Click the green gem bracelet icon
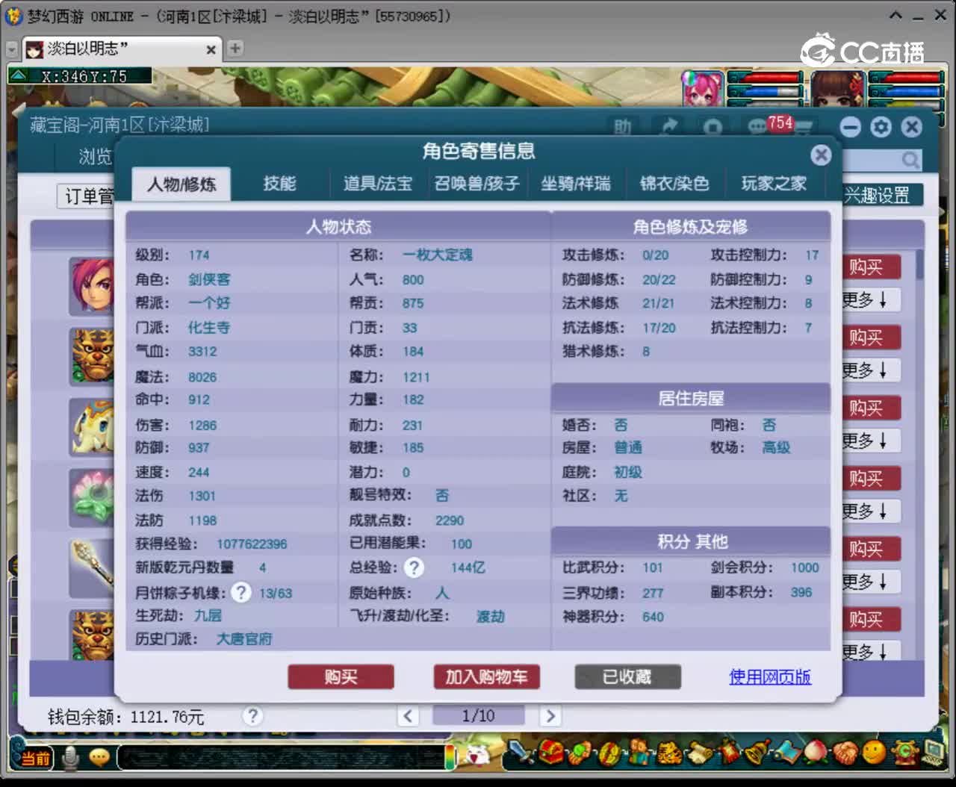The image size is (956, 787). pyautogui.click(x=580, y=752)
